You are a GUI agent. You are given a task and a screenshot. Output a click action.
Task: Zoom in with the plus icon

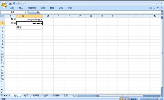(159, 99)
